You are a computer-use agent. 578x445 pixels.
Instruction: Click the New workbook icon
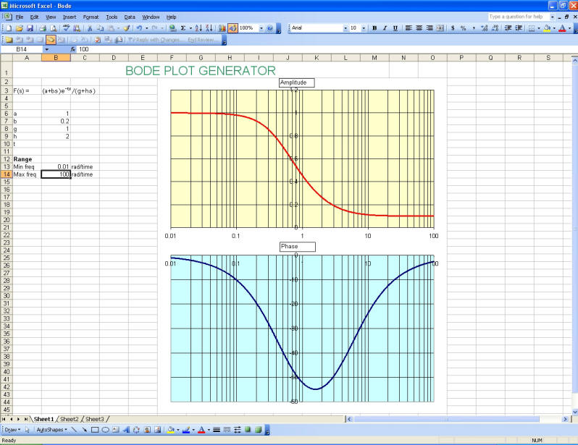[x=9, y=28]
